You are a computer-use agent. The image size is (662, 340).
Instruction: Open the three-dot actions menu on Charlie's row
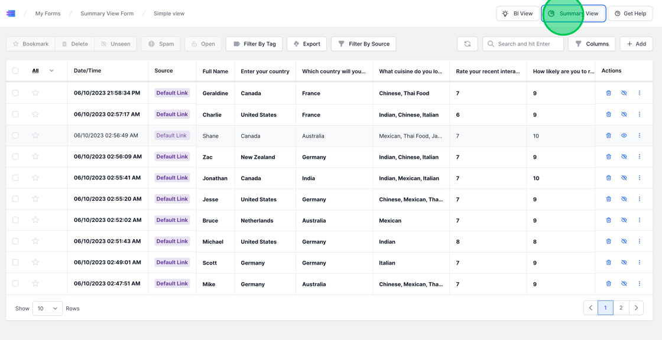pos(639,114)
